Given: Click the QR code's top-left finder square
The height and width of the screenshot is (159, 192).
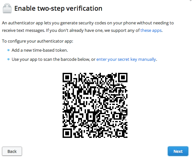Looking at the screenshot, I should 67,77.
